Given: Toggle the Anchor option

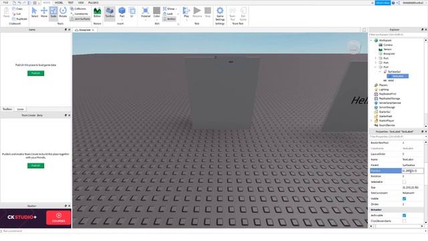Looking at the screenshot, I should 169,19.
